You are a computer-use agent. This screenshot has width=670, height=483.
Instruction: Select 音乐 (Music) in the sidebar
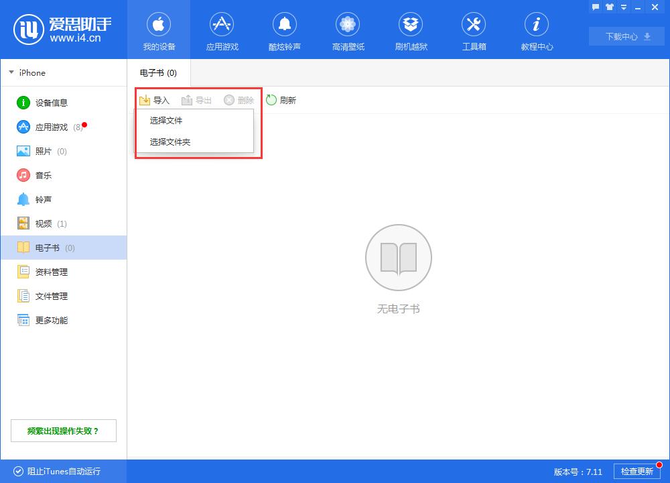[x=42, y=175]
